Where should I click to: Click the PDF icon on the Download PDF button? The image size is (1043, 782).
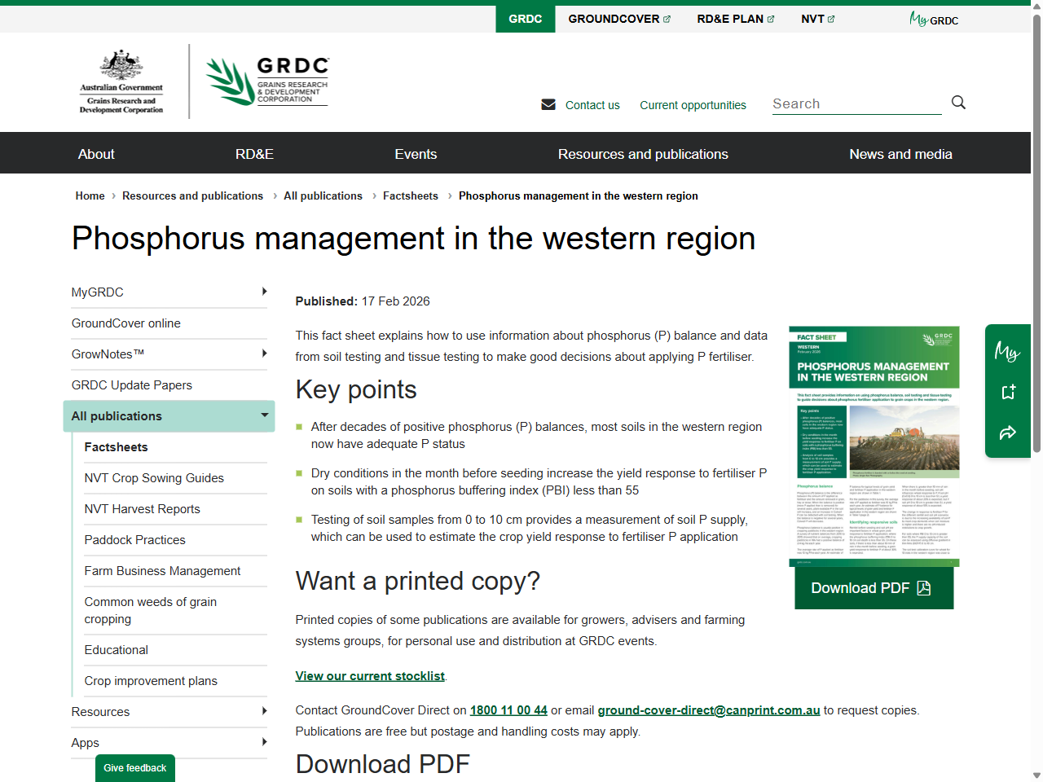tap(925, 586)
